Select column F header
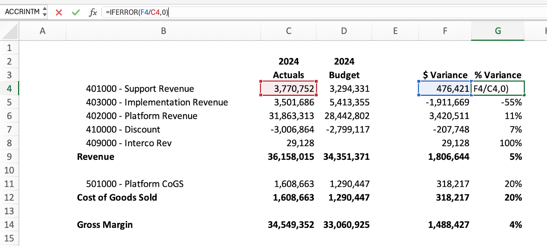Image resolution: width=547 pixels, height=246 pixels. 445,31
